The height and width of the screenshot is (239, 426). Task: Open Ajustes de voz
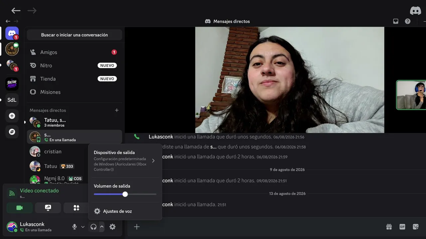[x=125, y=211]
